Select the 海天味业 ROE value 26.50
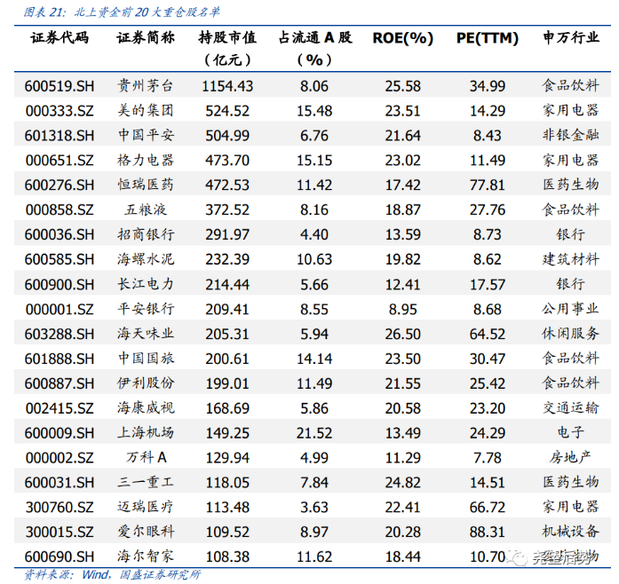619x584 pixels. 402,334
